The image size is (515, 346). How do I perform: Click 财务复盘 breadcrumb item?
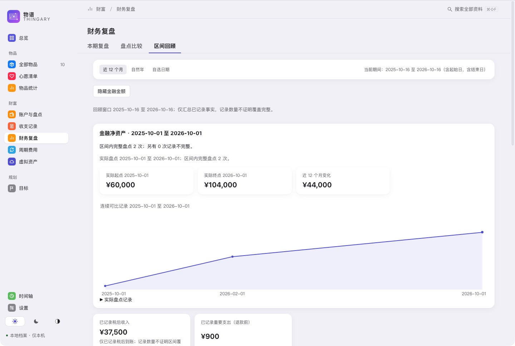(x=126, y=9)
